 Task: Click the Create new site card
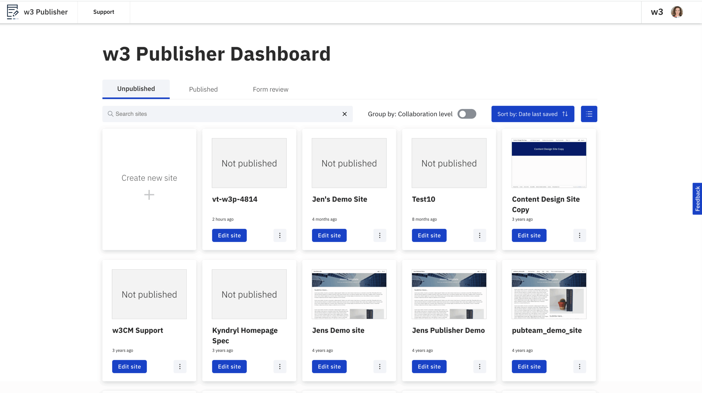(149, 189)
